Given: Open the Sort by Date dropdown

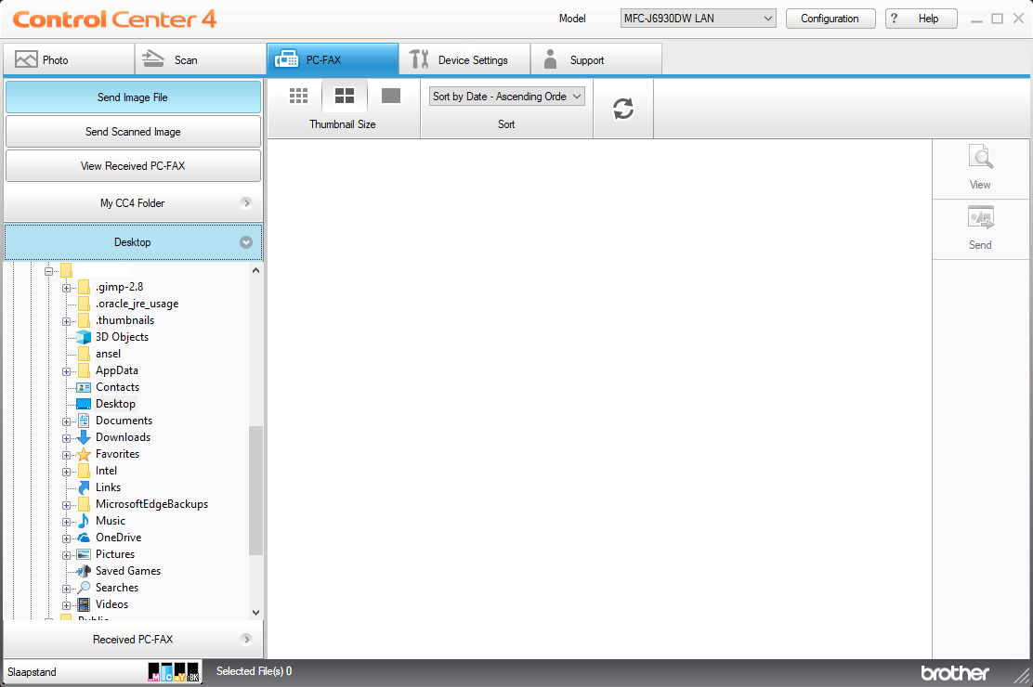Looking at the screenshot, I should (506, 97).
